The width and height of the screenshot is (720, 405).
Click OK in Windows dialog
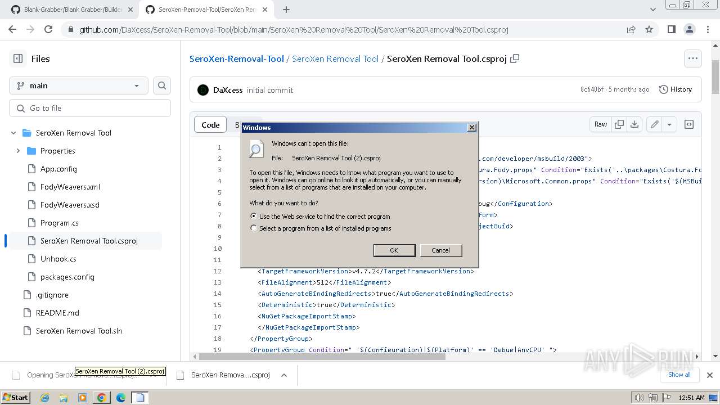(394, 250)
